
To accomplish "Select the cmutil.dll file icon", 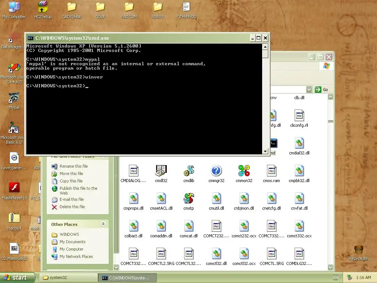I will pyautogui.click(x=216, y=199).
